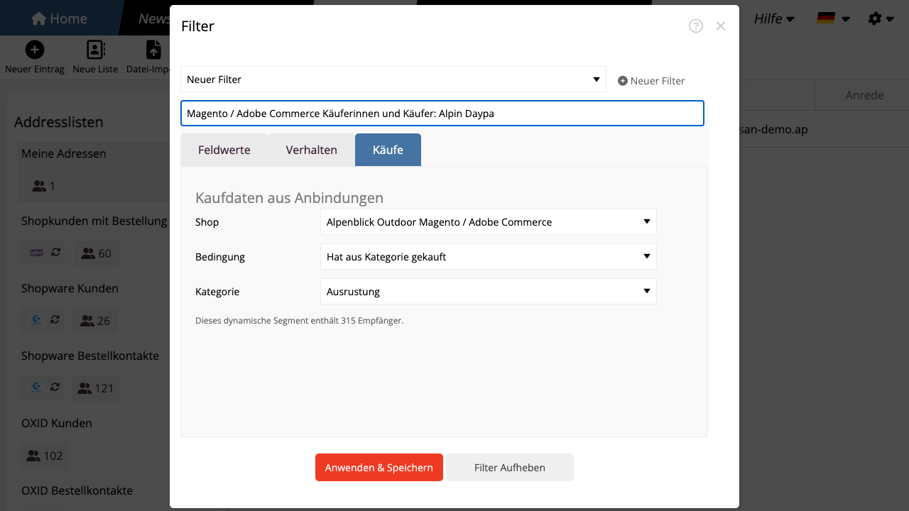The height and width of the screenshot is (511, 909).
Task: Switch to the Feldwerte tab
Action: tap(224, 150)
